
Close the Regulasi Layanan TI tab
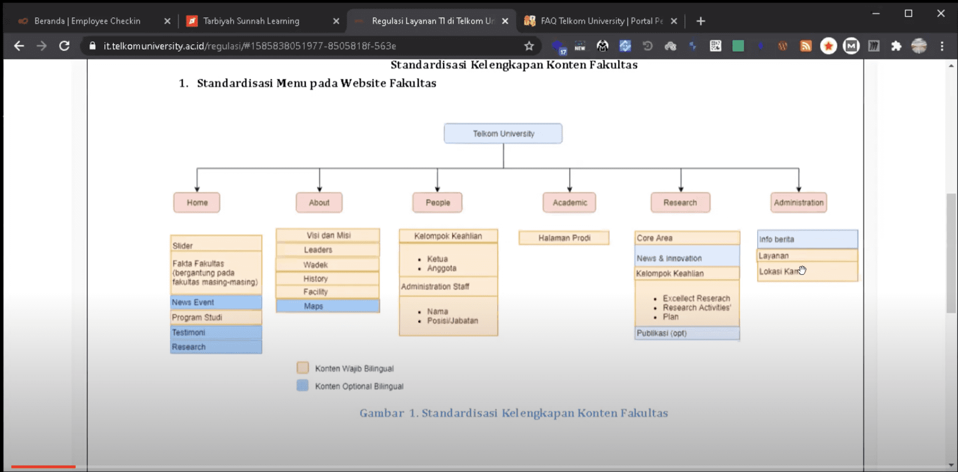(505, 21)
